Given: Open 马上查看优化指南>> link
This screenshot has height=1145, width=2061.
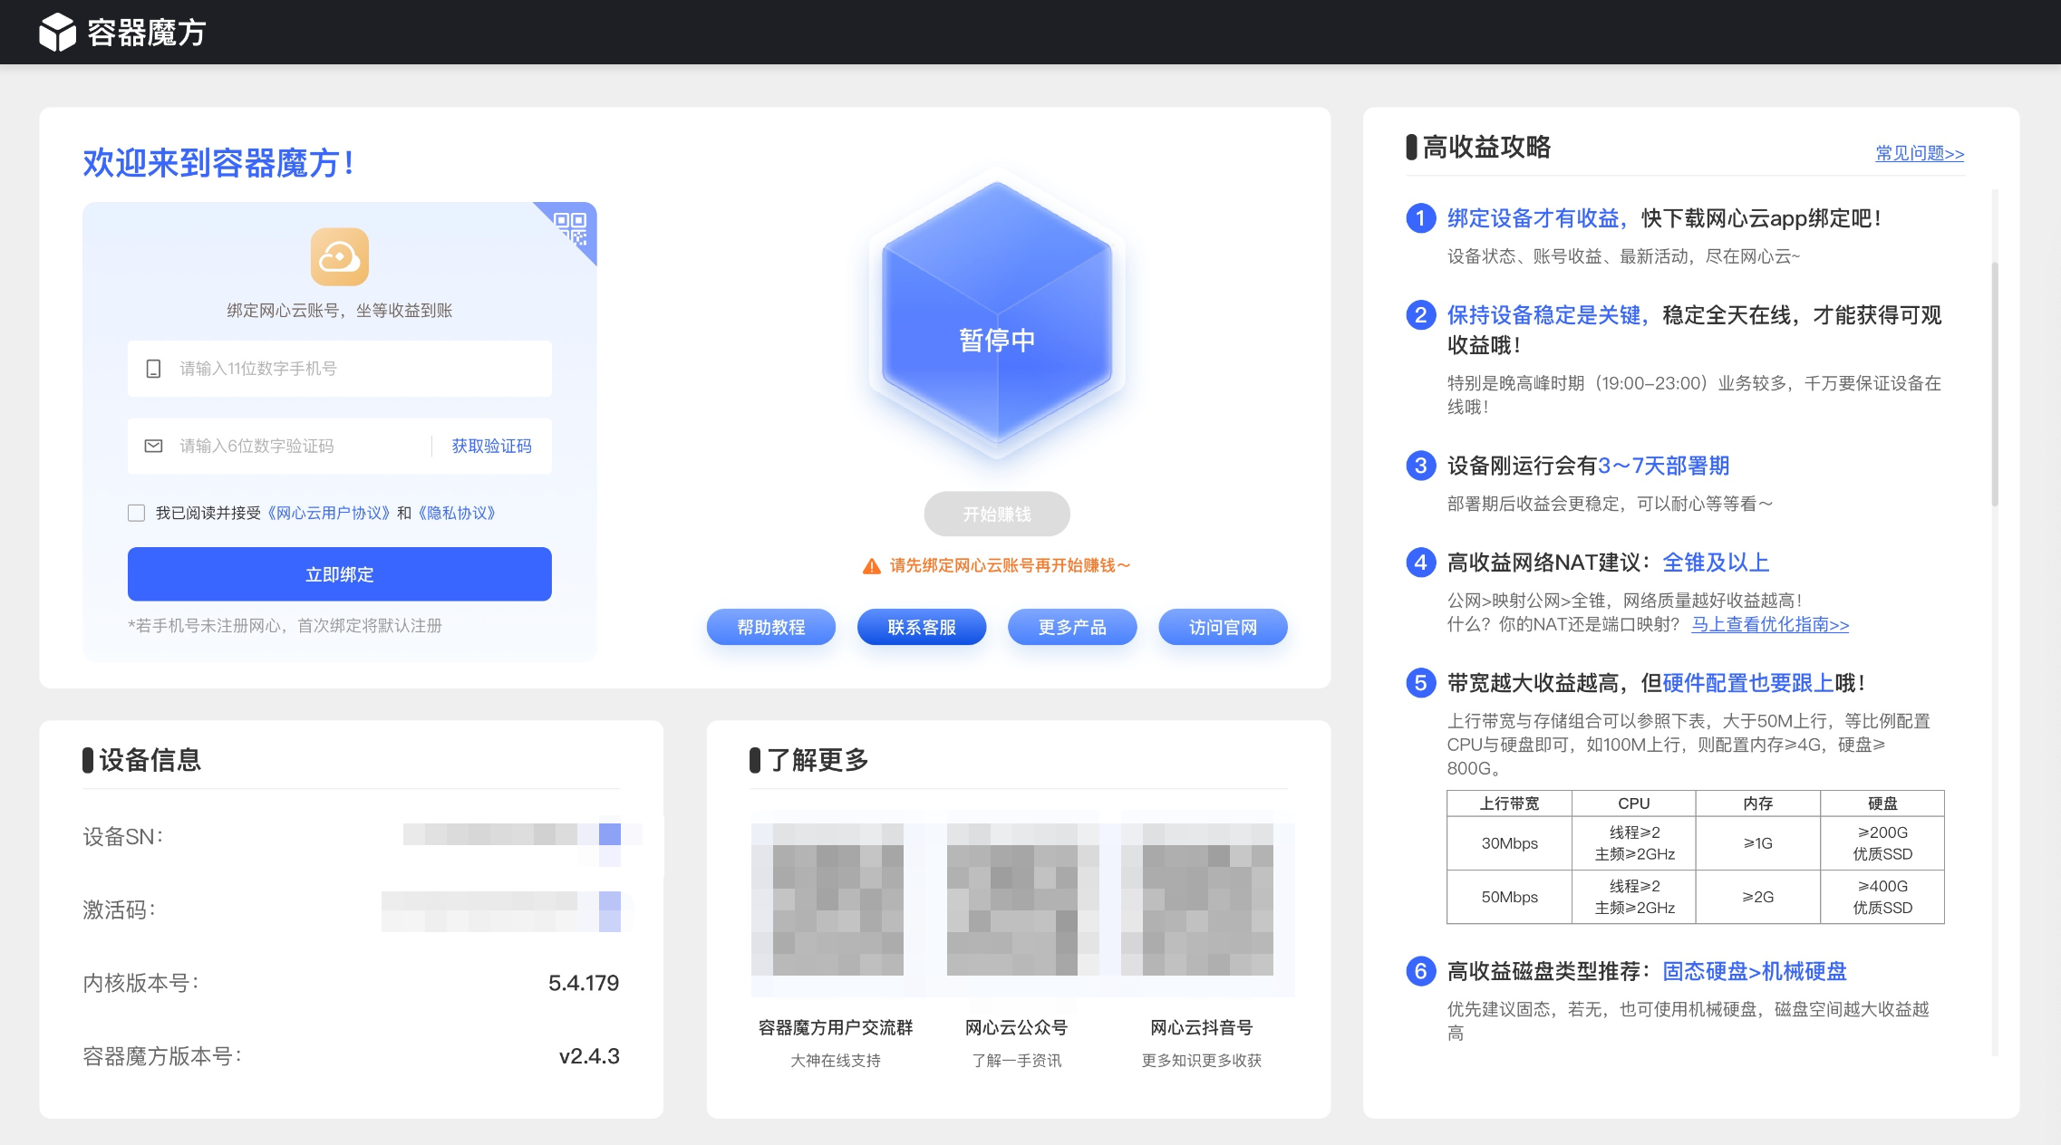Looking at the screenshot, I should click(1770, 624).
